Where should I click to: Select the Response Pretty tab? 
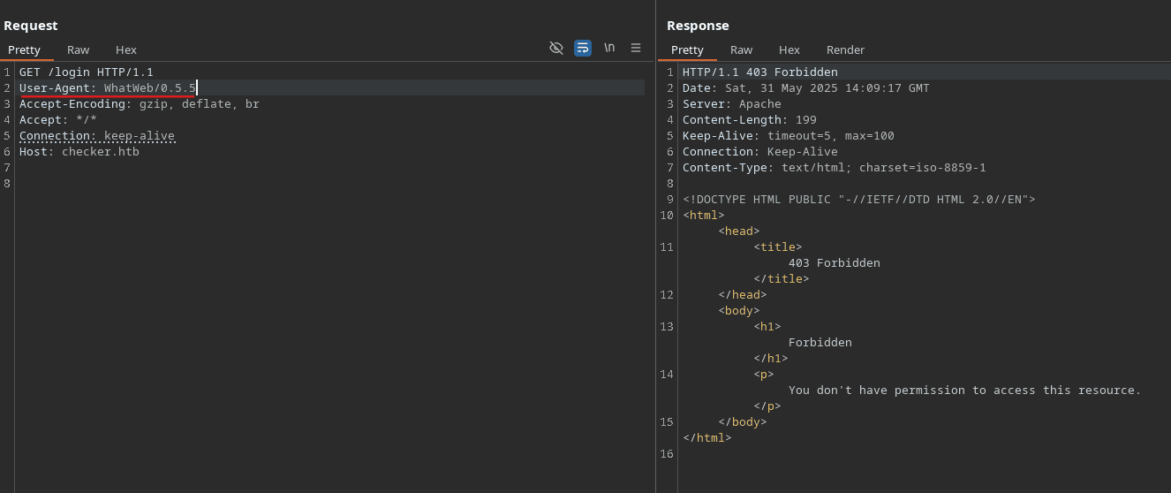[x=687, y=49]
